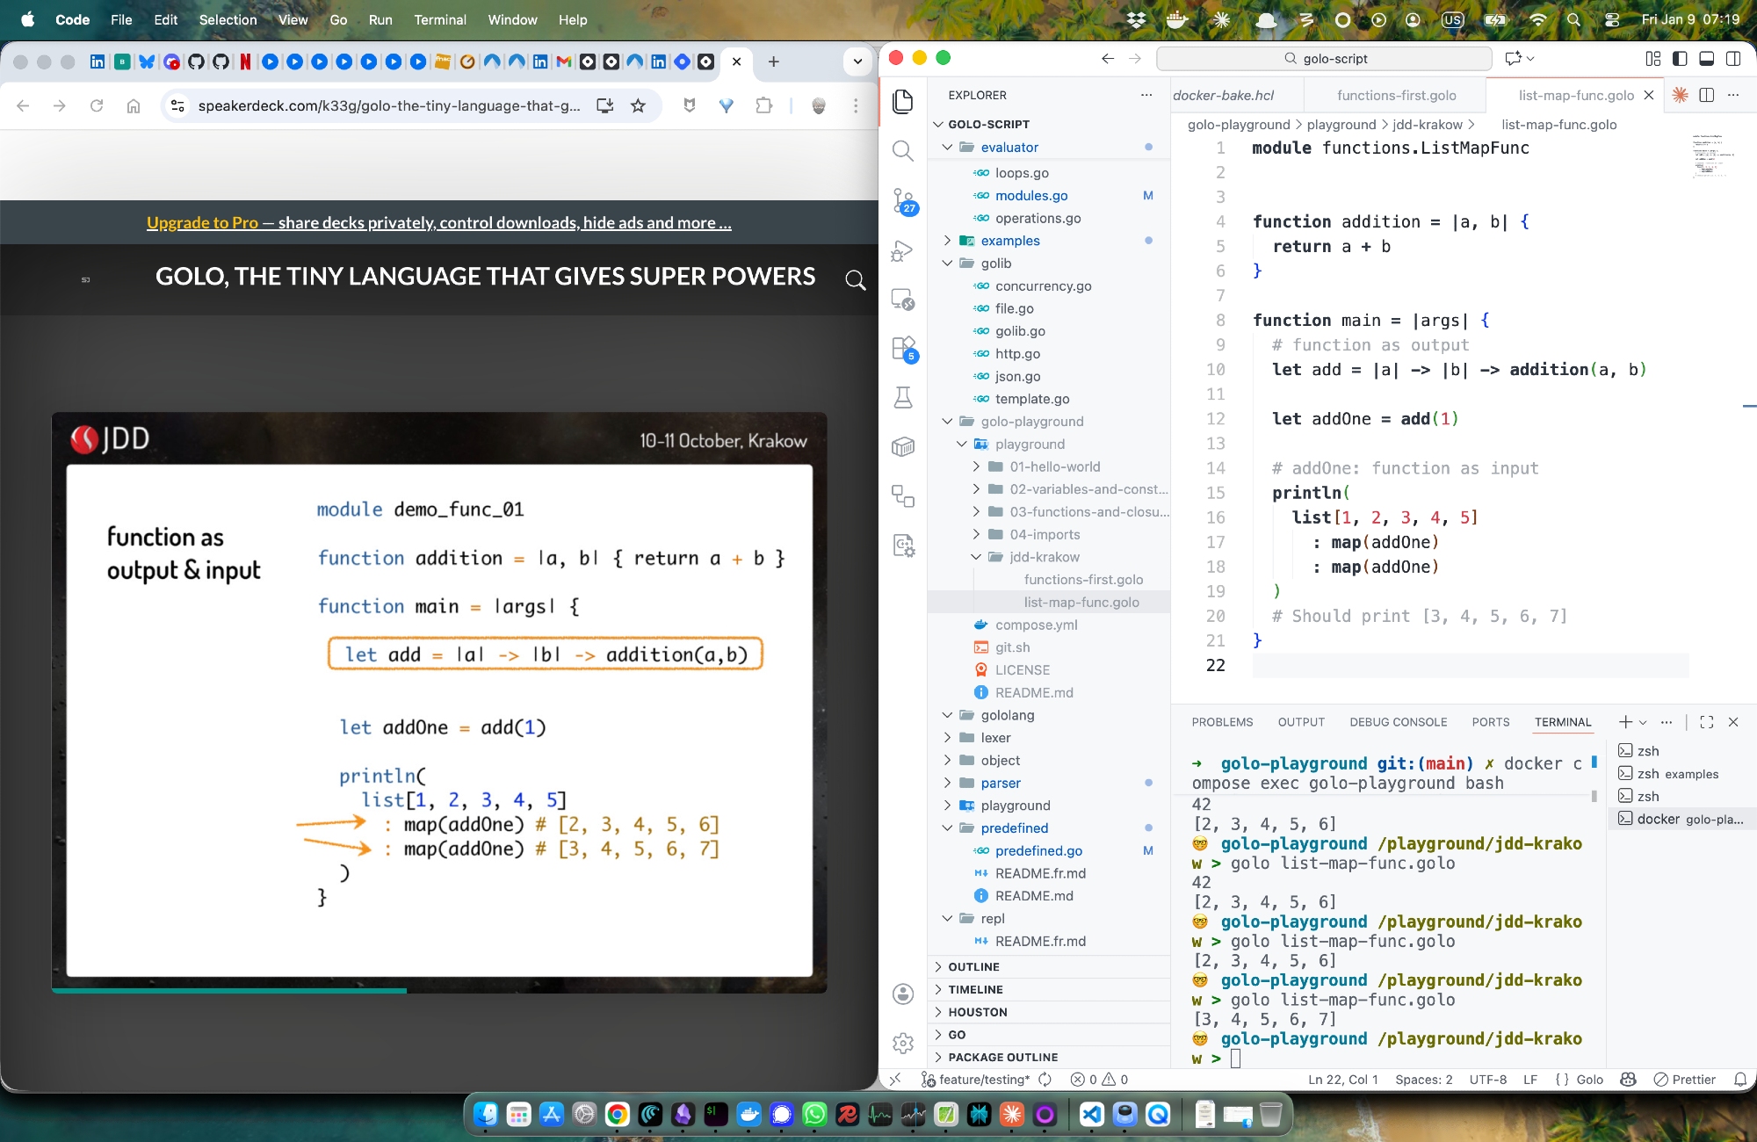1757x1142 pixels.
Task: Open the Run and Debug view
Action: pyautogui.click(x=903, y=251)
